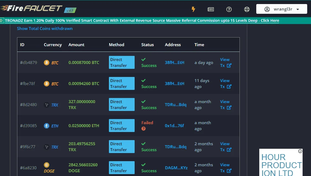Click amount 0.00094260 BTC
The image size is (311, 176).
84,84
